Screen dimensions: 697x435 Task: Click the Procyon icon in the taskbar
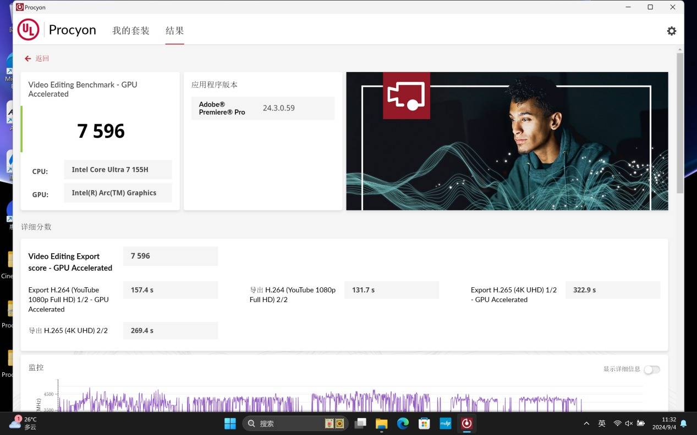[x=467, y=423]
